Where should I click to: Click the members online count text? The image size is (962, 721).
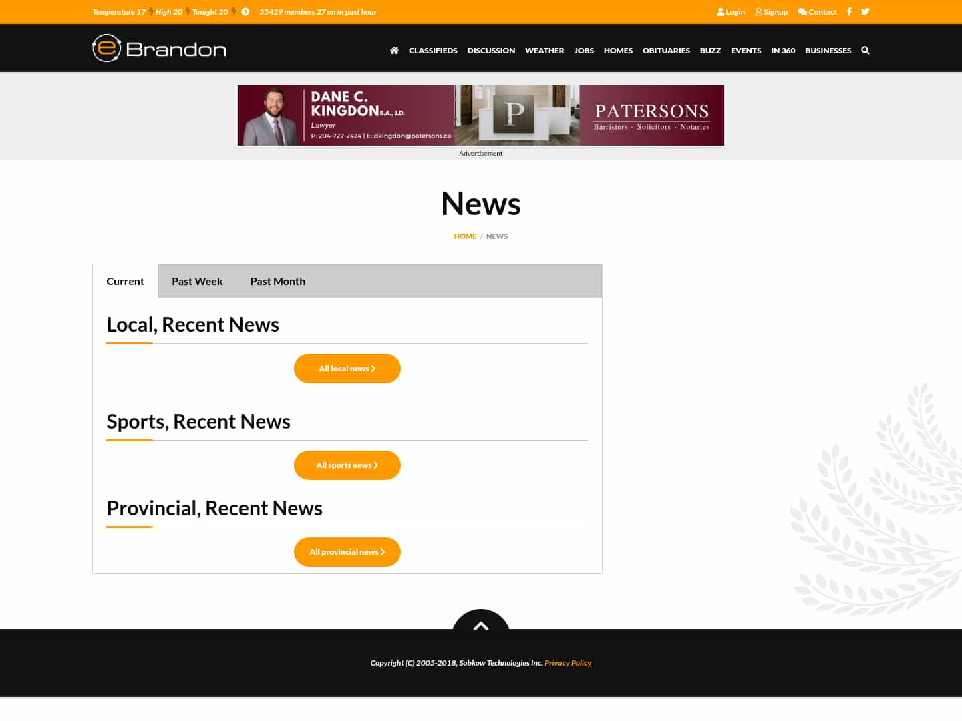coord(318,12)
